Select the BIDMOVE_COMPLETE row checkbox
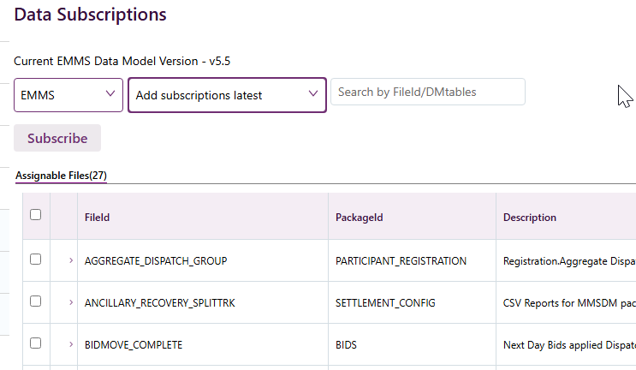The image size is (636, 370). pos(36,343)
